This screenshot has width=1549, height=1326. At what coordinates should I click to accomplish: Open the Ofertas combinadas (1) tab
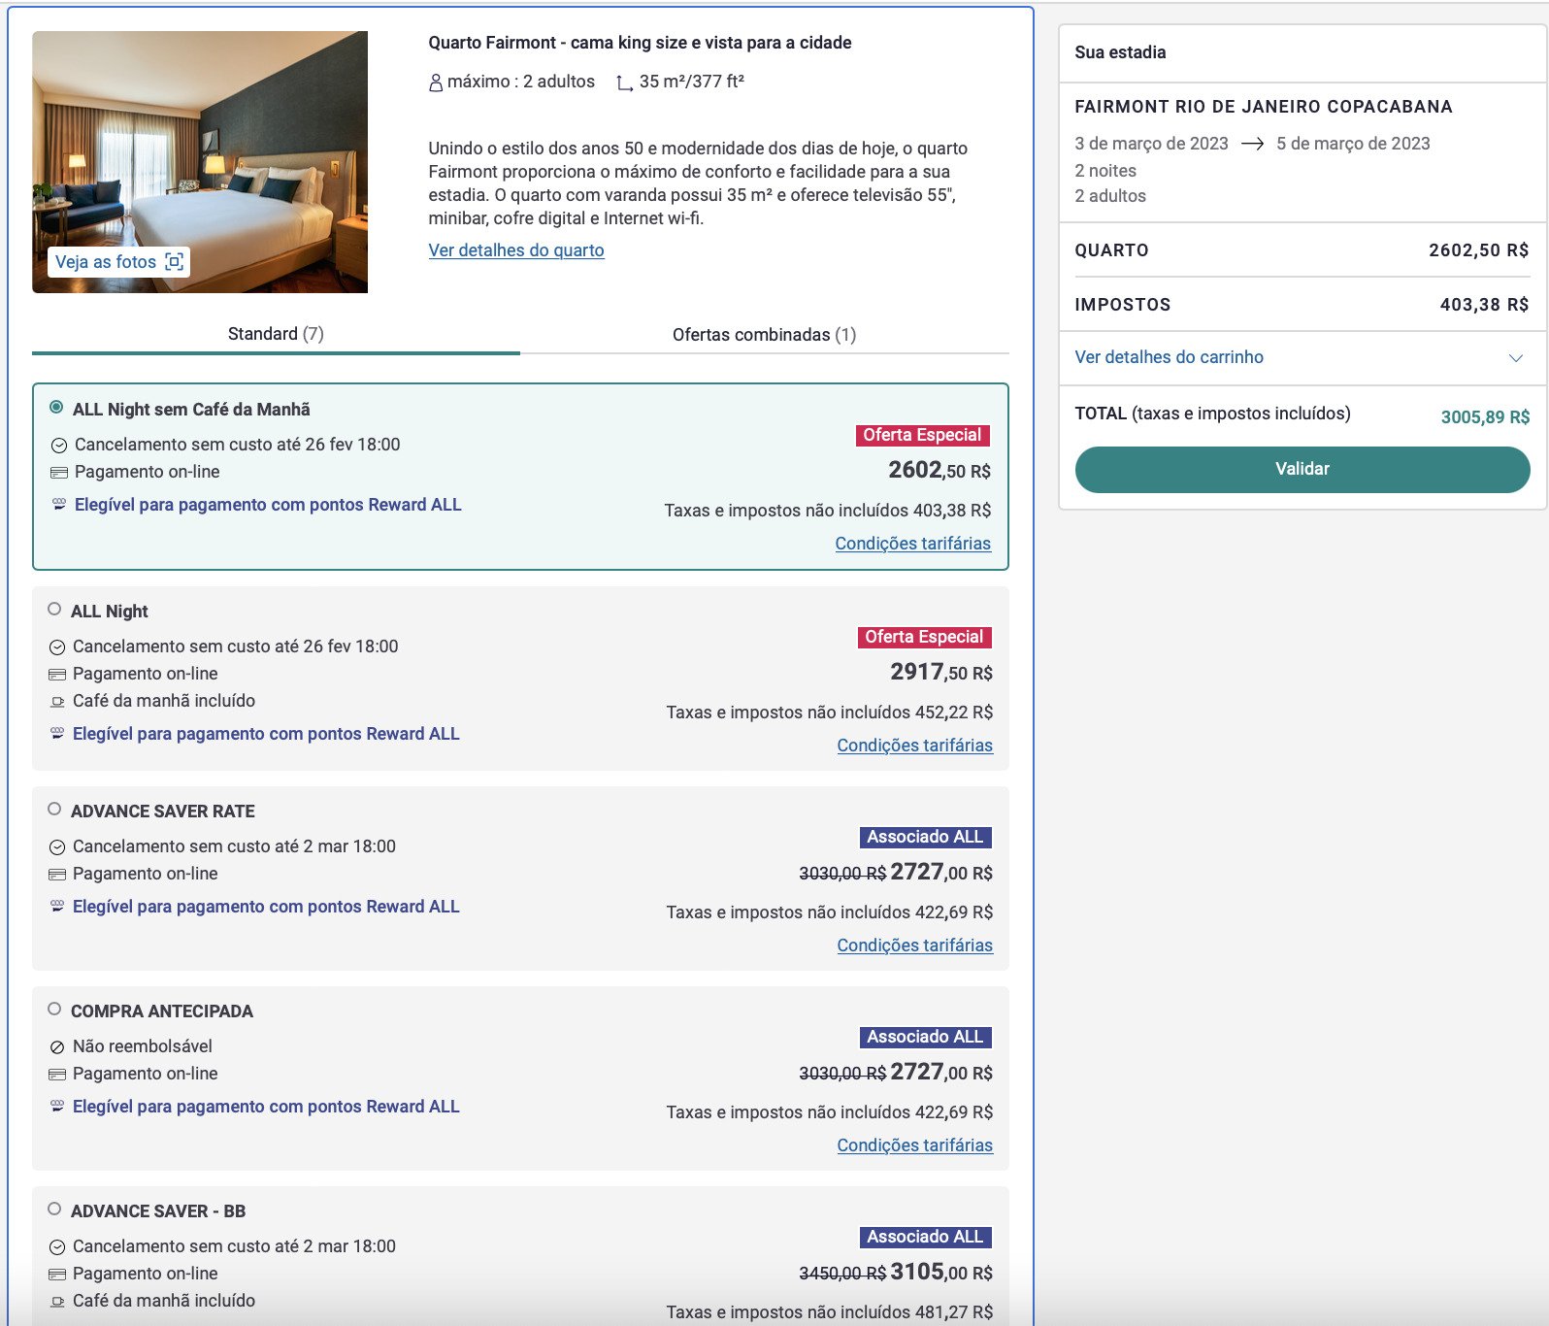765,335
